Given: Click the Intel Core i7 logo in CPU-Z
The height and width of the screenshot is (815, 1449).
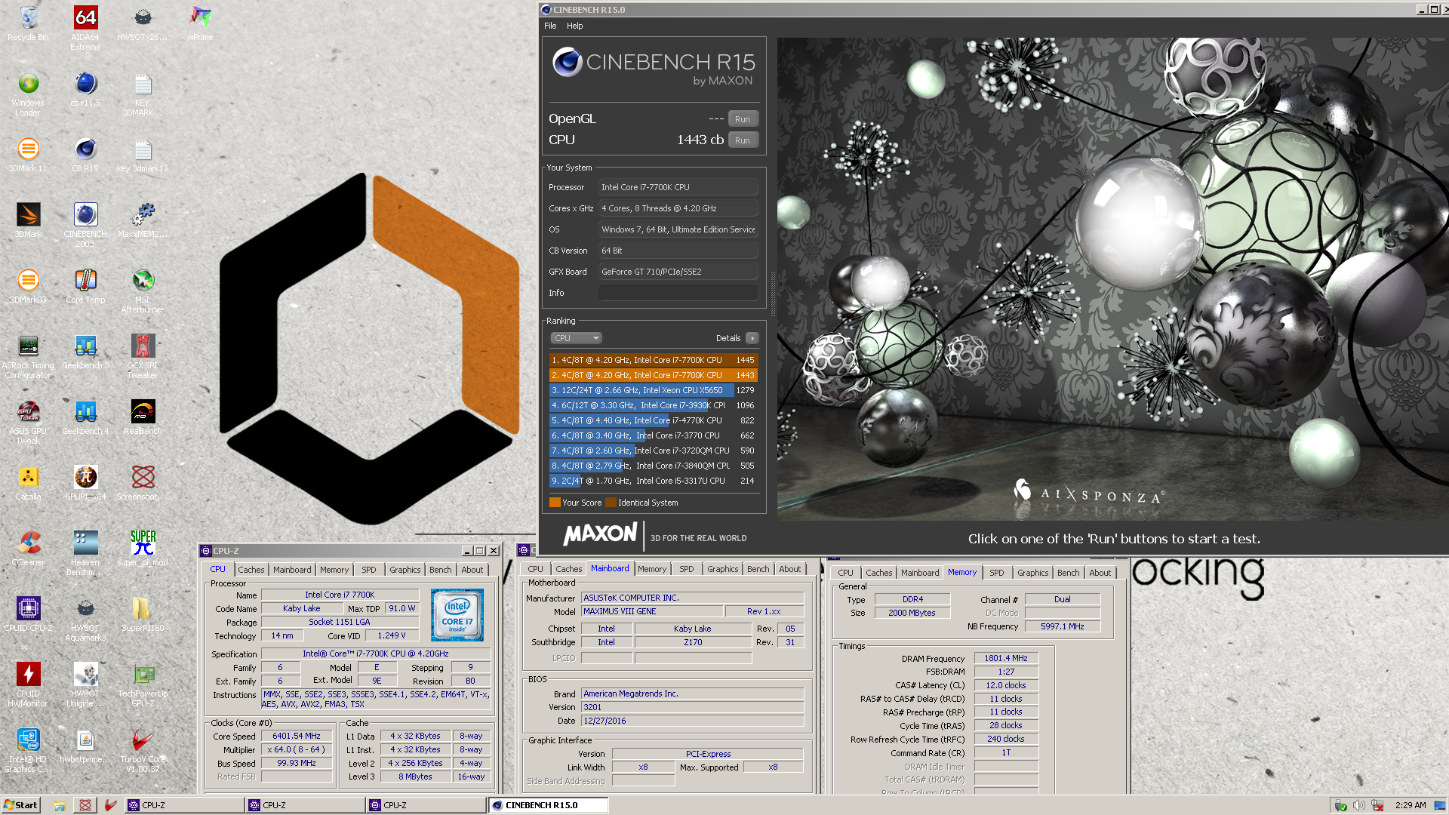Looking at the screenshot, I should (457, 615).
